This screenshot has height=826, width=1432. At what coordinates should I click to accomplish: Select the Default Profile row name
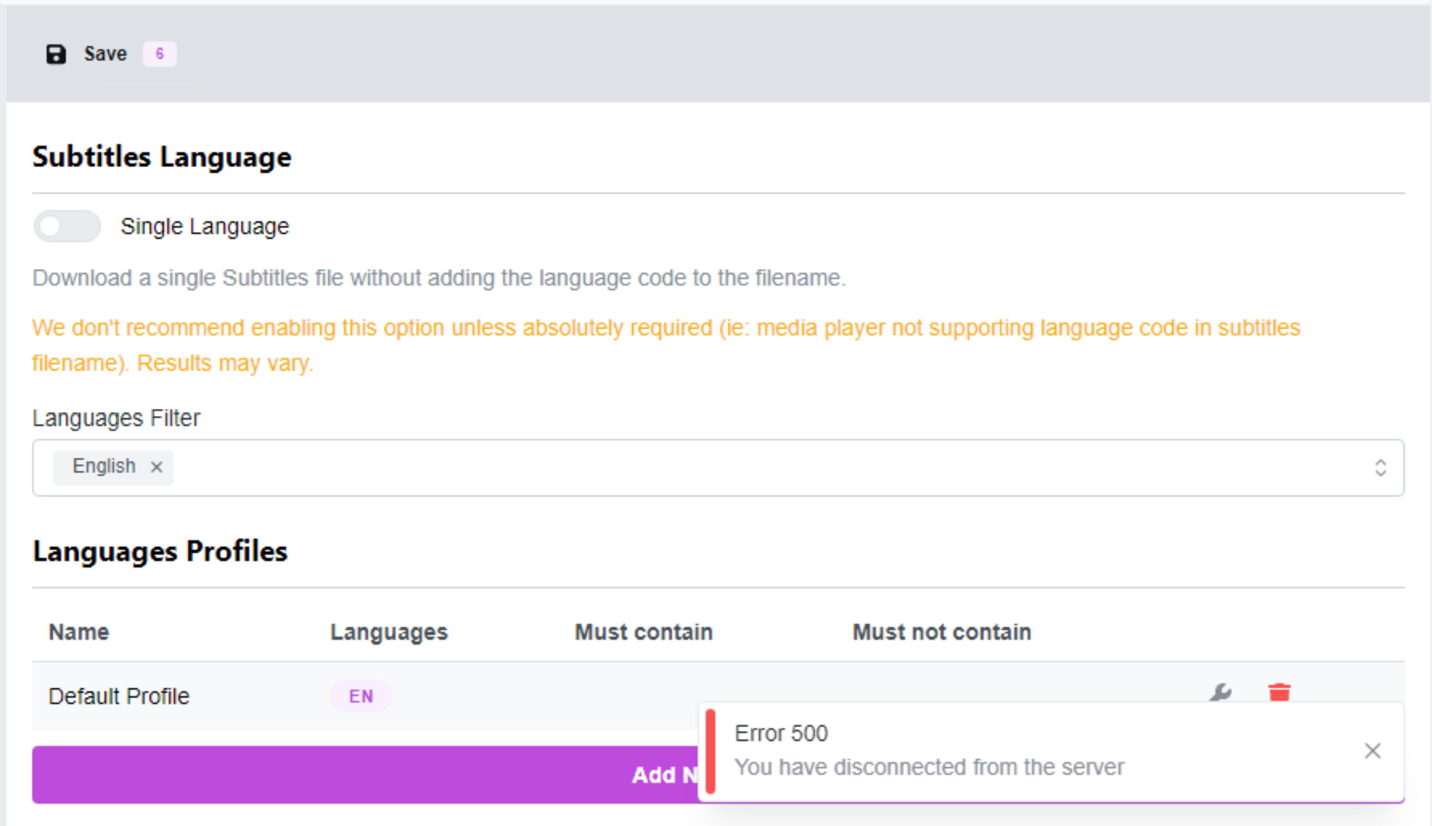(118, 696)
